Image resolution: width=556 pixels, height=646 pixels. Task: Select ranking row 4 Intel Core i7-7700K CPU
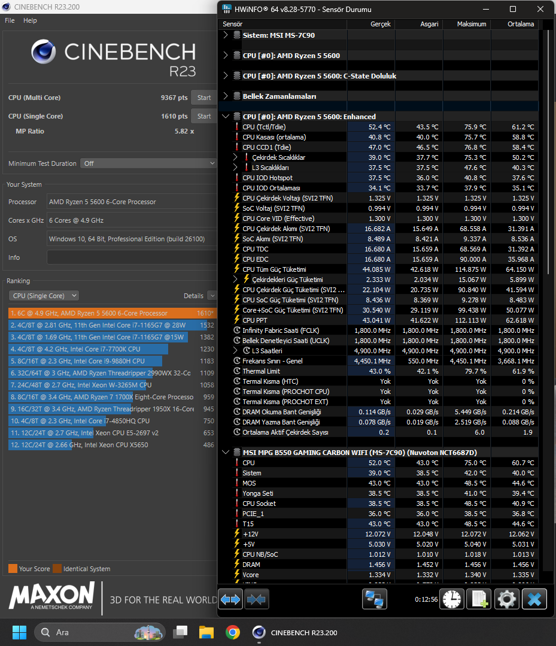tap(112, 349)
